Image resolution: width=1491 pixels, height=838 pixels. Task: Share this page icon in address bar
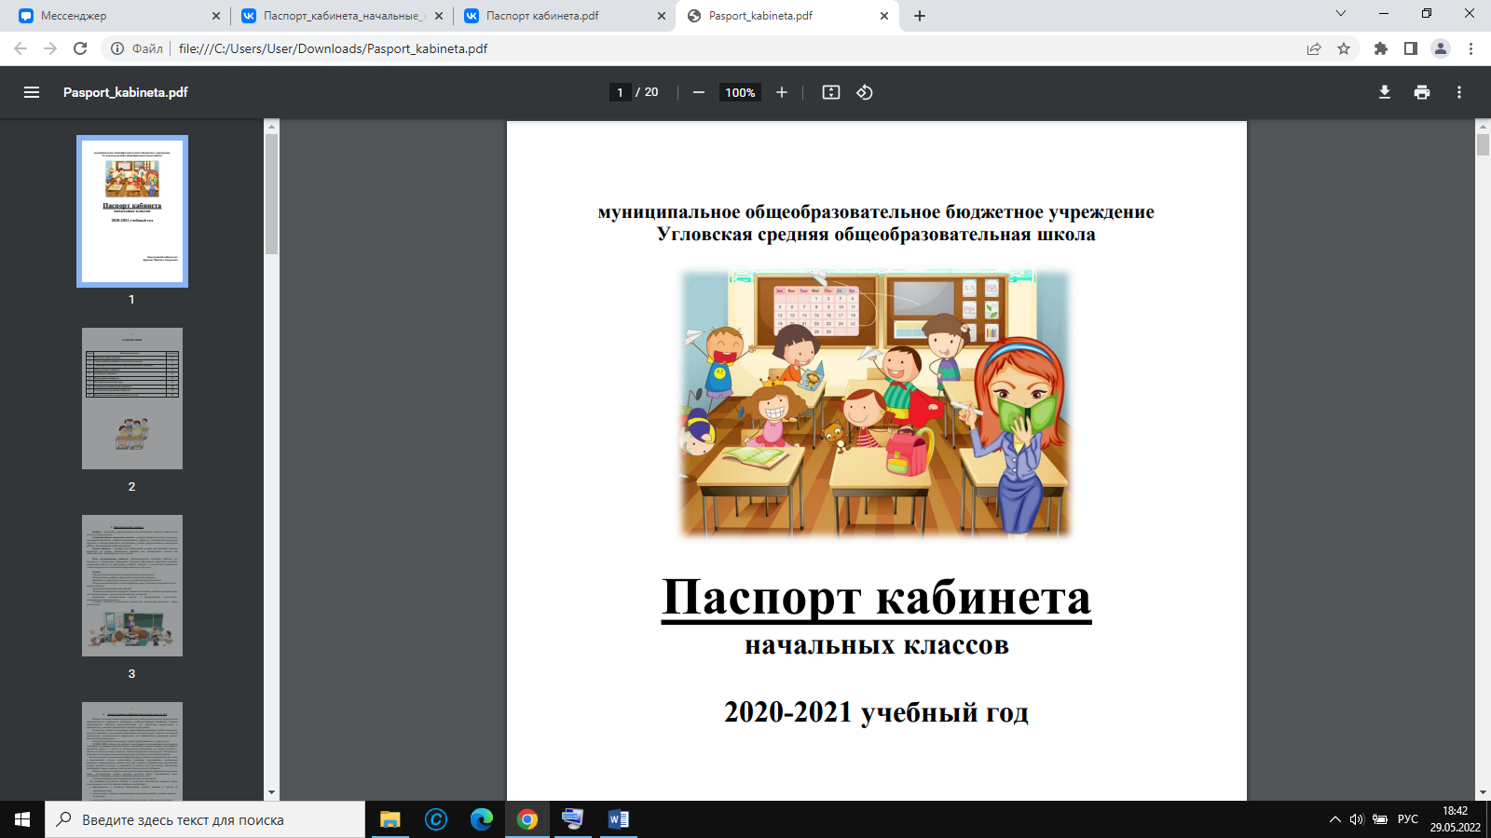(x=1314, y=48)
